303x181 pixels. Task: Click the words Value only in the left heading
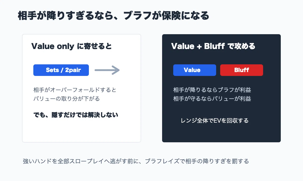(x=53, y=46)
